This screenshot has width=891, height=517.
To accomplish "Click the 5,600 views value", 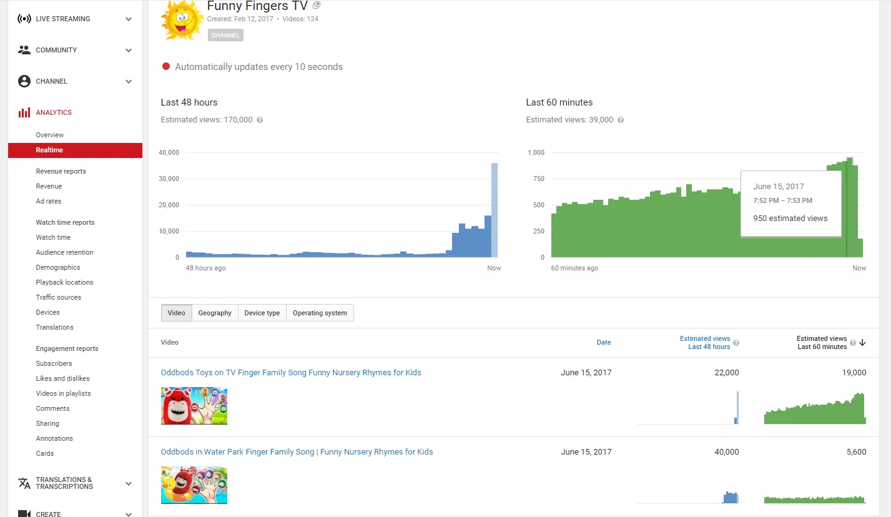I will [855, 452].
